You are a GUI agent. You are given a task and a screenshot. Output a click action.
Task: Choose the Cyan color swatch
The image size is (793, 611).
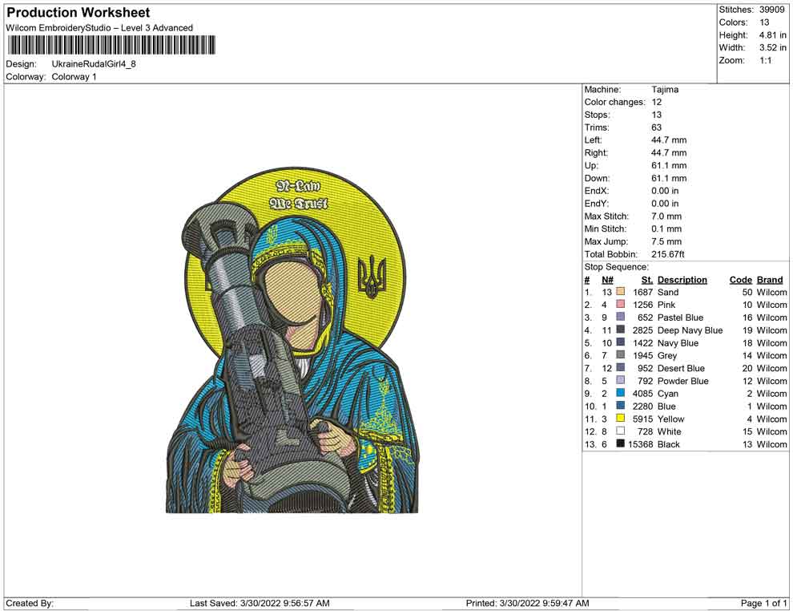coord(621,393)
